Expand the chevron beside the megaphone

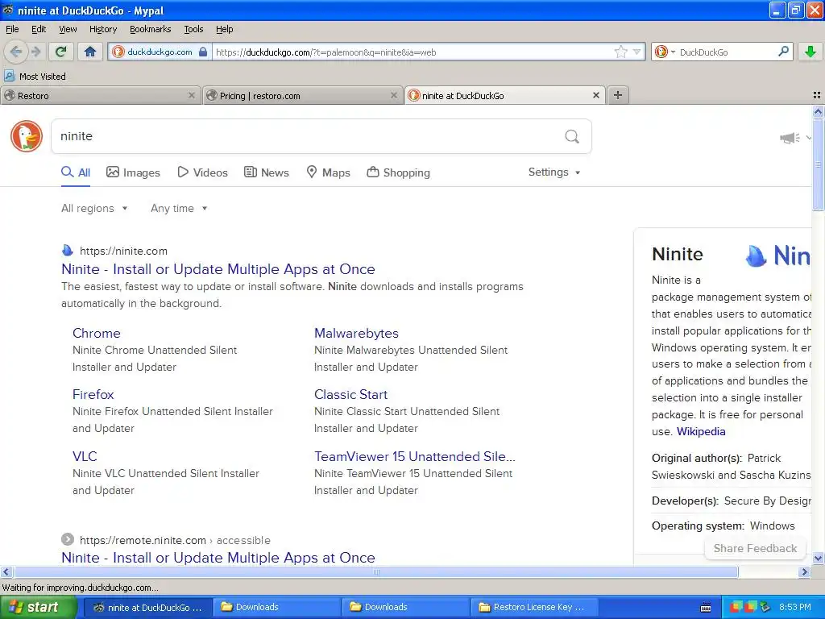[x=808, y=138]
